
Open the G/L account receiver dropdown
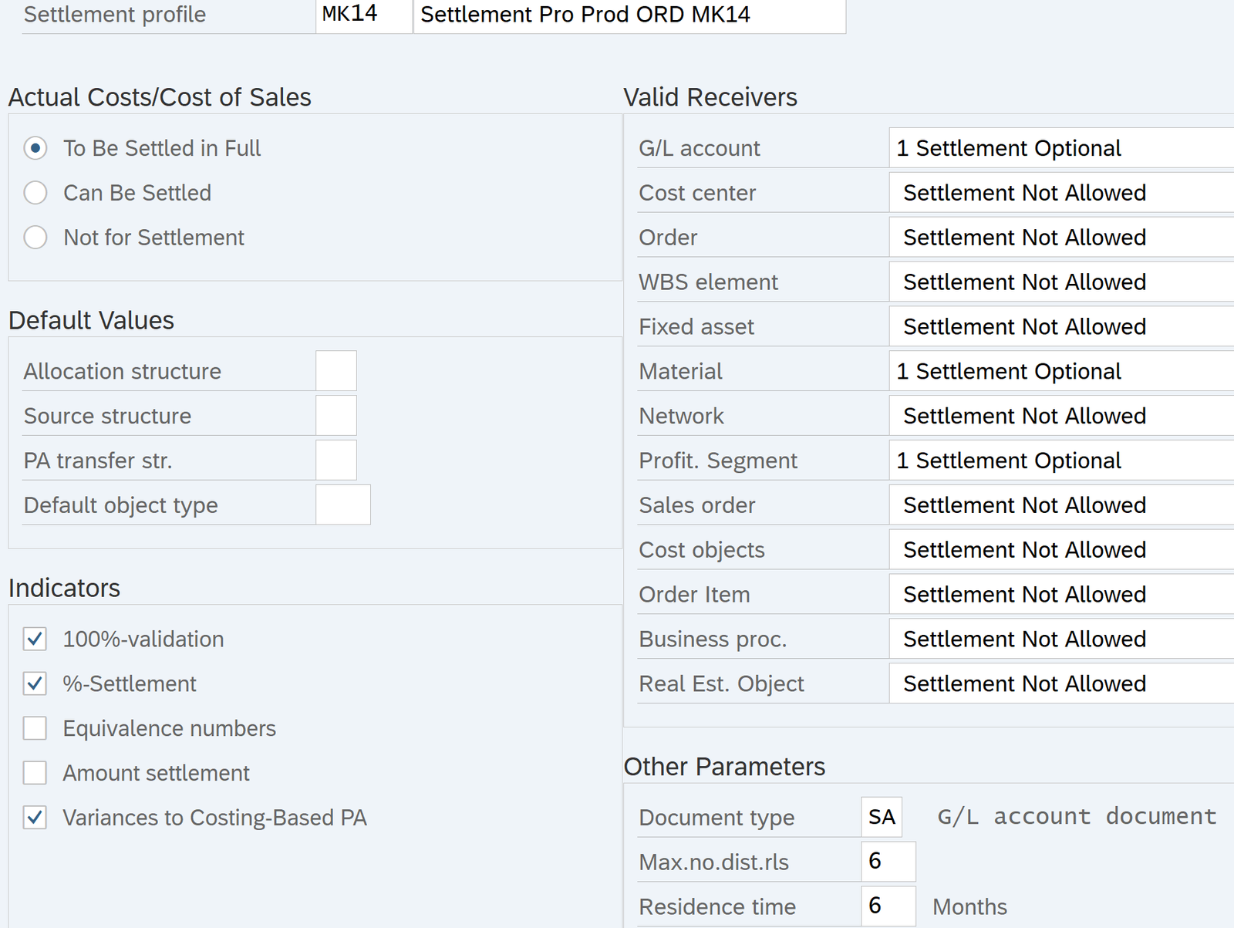[x=1060, y=148]
